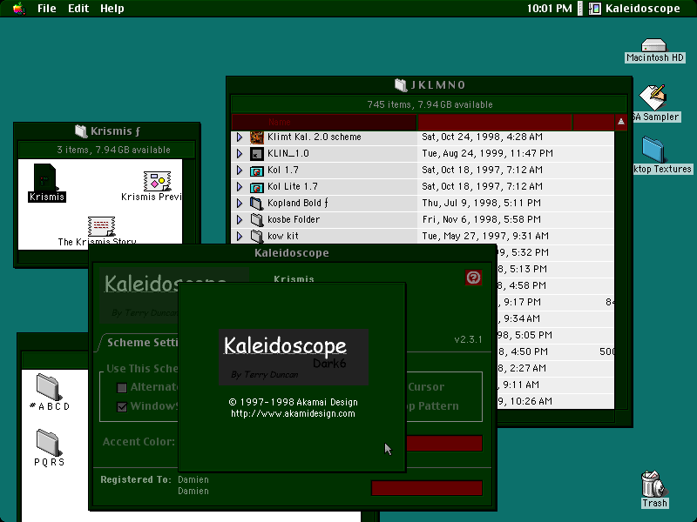697x522 pixels.
Task: Click the Krismis ƒ window title bar
Action: [107, 131]
